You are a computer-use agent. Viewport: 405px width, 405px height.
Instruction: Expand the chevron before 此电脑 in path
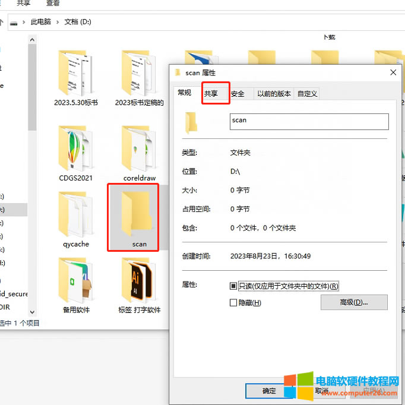click(x=24, y=22)
